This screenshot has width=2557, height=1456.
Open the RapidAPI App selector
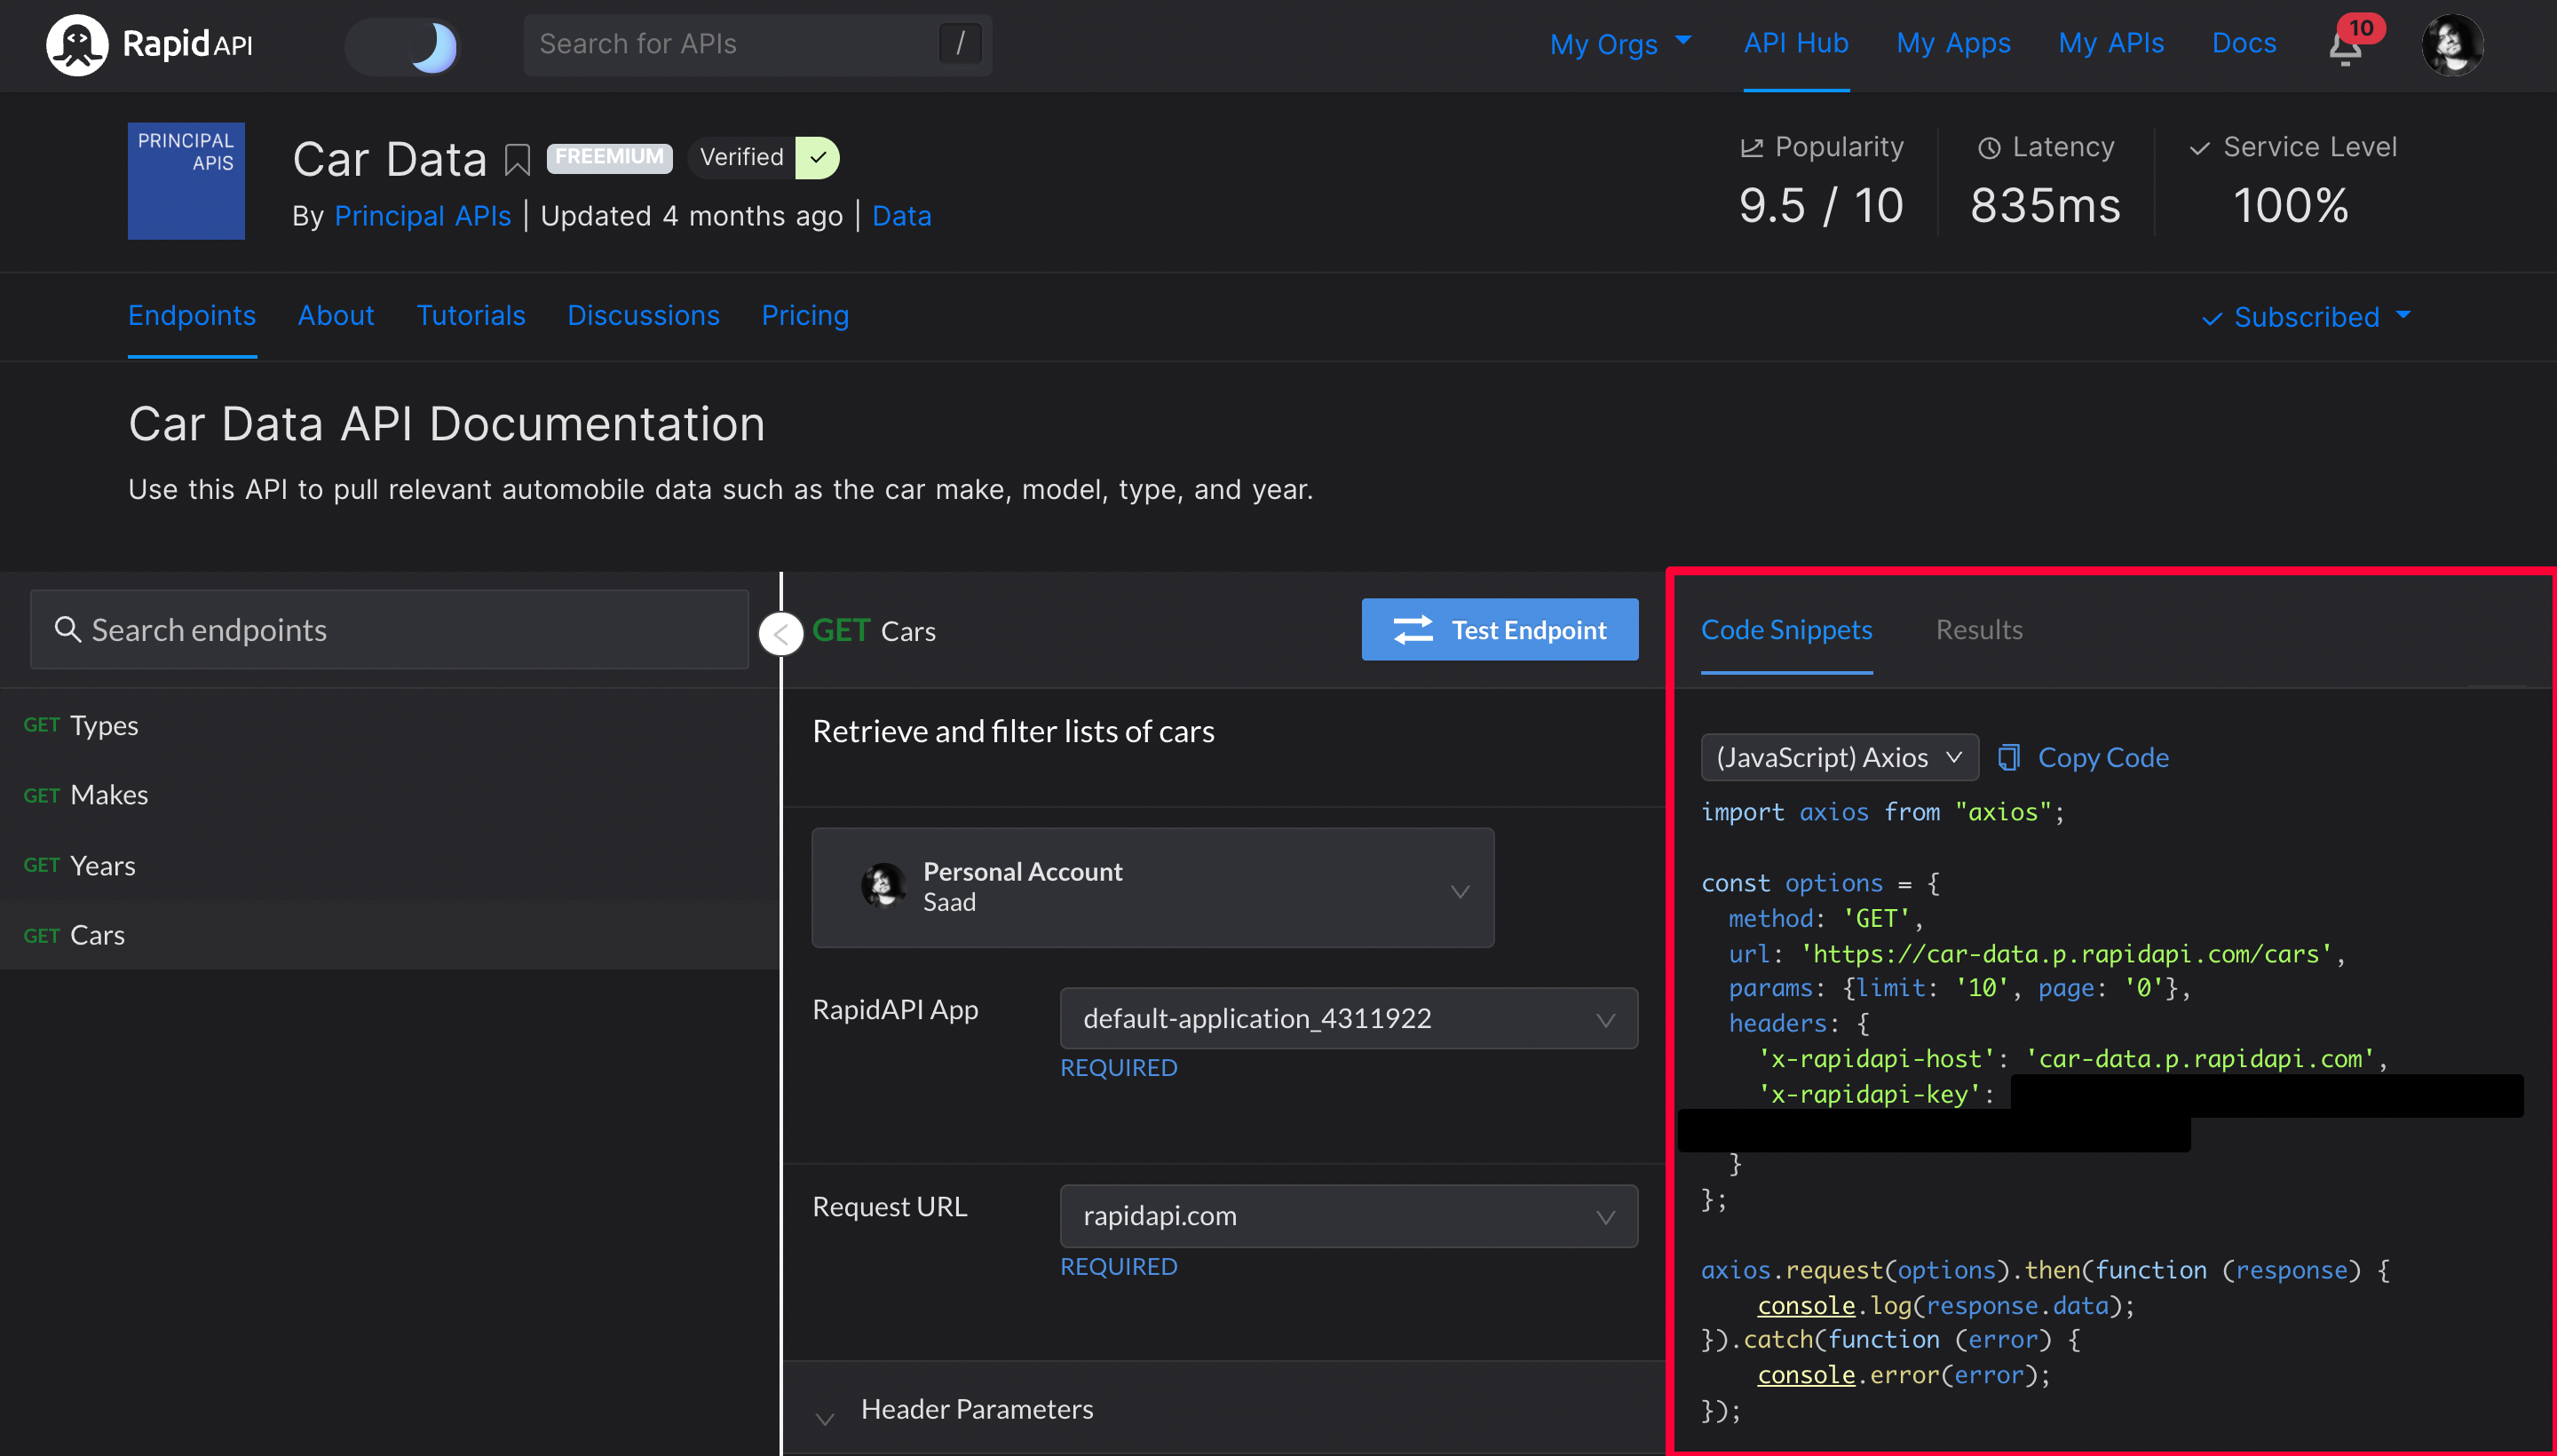point(1347,1018)
